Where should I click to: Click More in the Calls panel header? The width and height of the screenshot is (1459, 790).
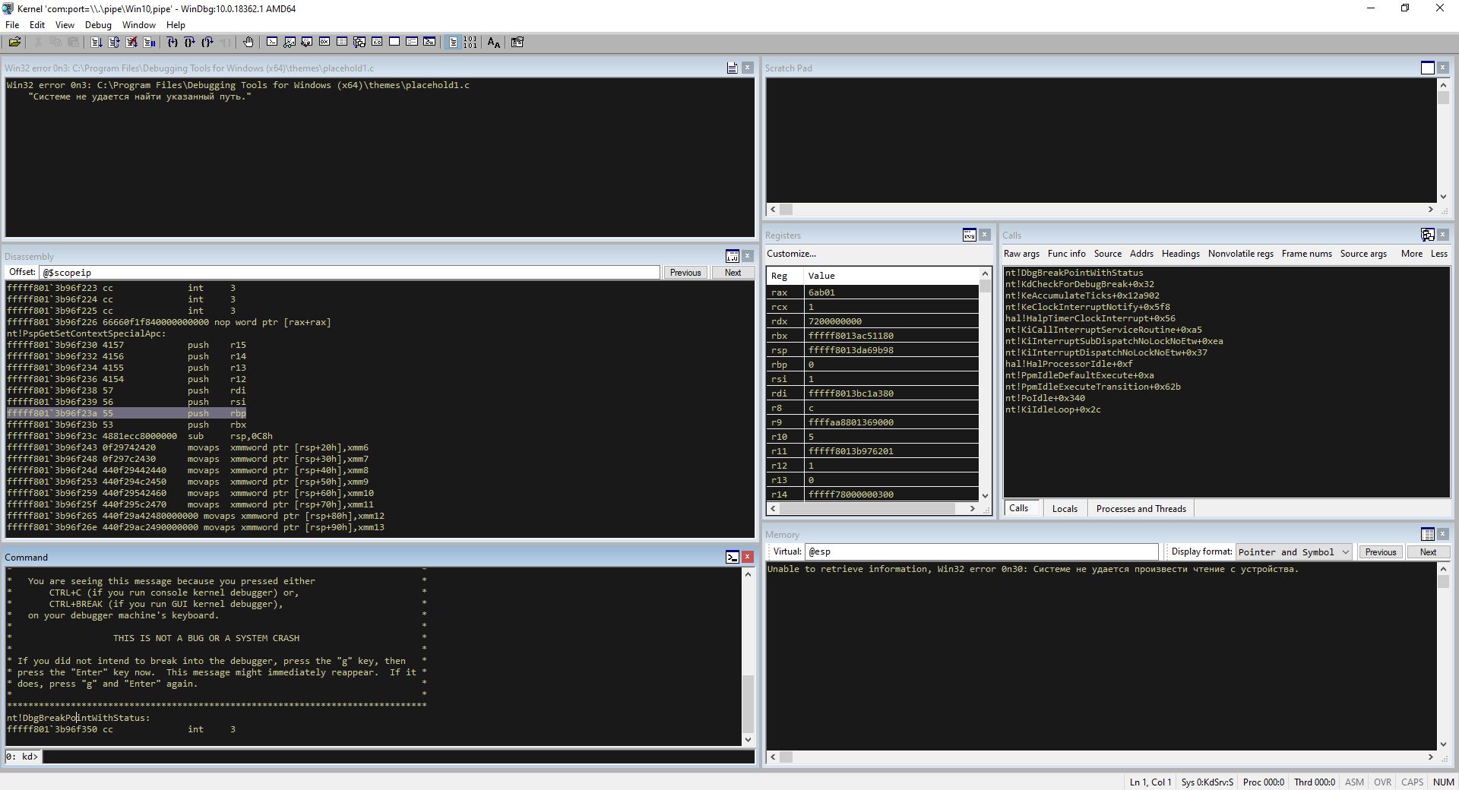1411,254
